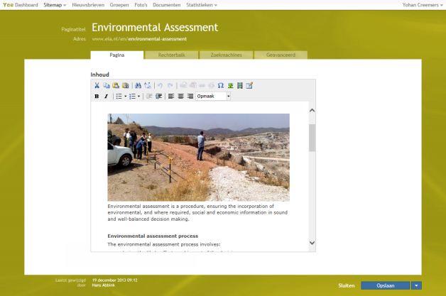
Task: Open the Zoekmachines tab
Action: point(226,55)
